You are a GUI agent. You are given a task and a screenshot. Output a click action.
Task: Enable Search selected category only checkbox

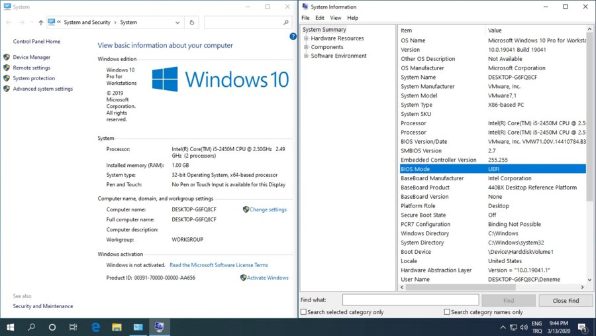[x=304, y=312]
